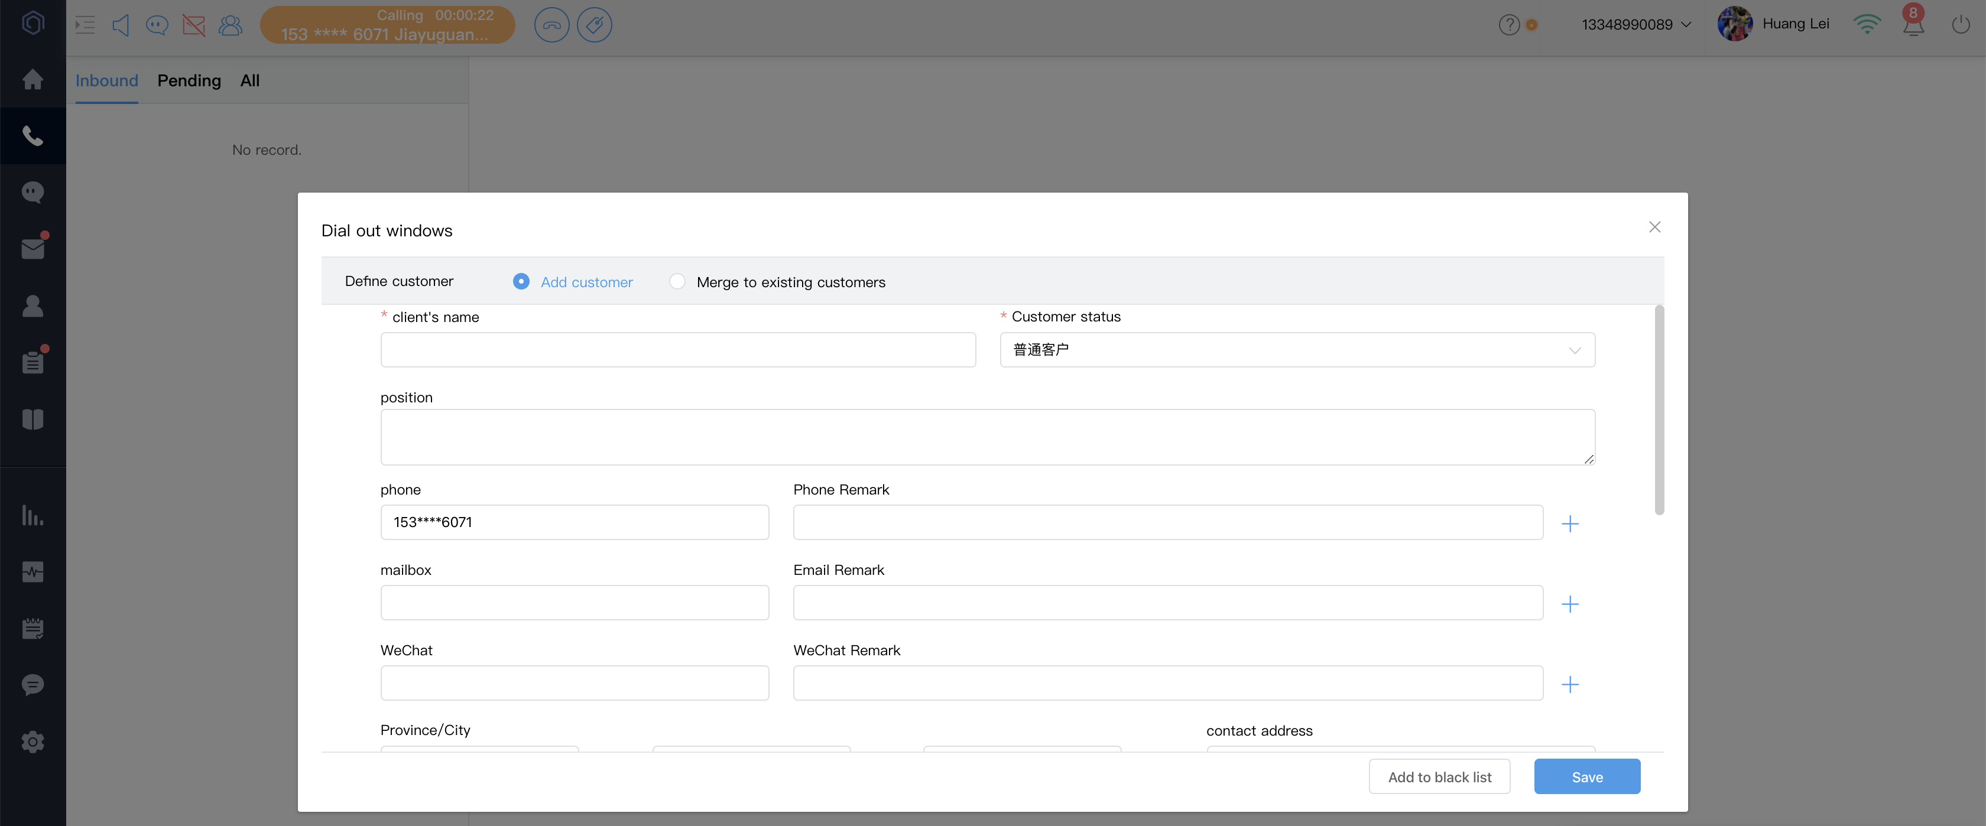Click the colleagues group icon in top bar
Screen dimensions: 1986x826
click(231, 25)
